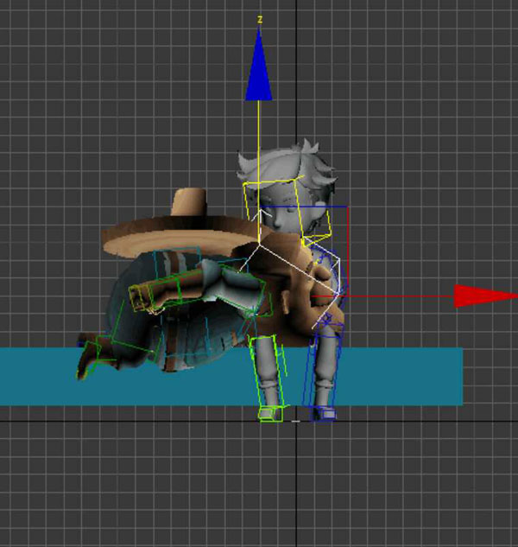The width and height of the screenshot is (518, 547).
Task: Click the blue Z-axis arrow of the gizmo
Action: (x=258, y=65)
